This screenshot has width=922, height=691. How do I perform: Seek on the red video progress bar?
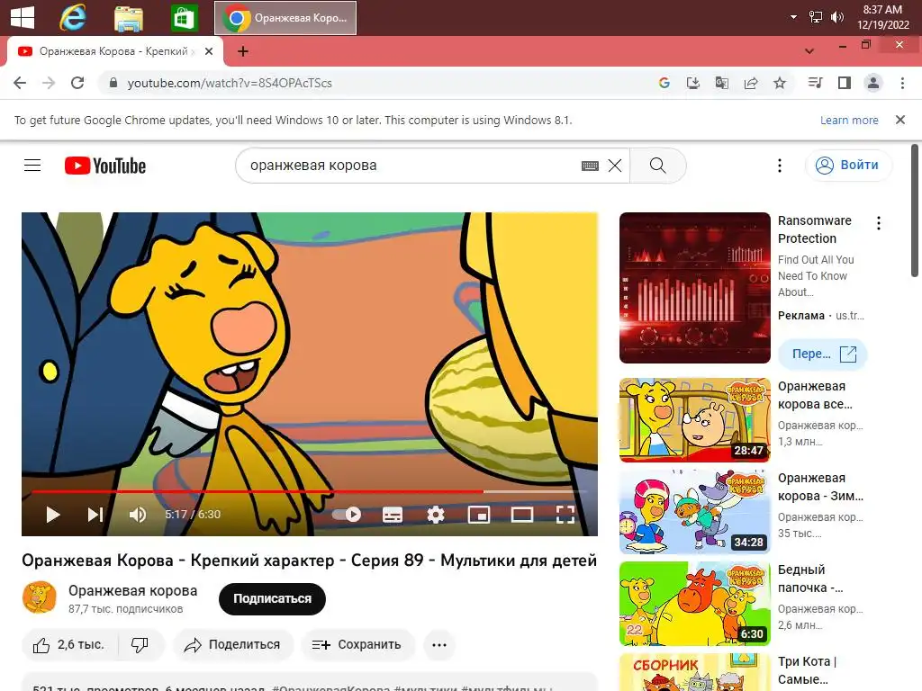(310, 490)
